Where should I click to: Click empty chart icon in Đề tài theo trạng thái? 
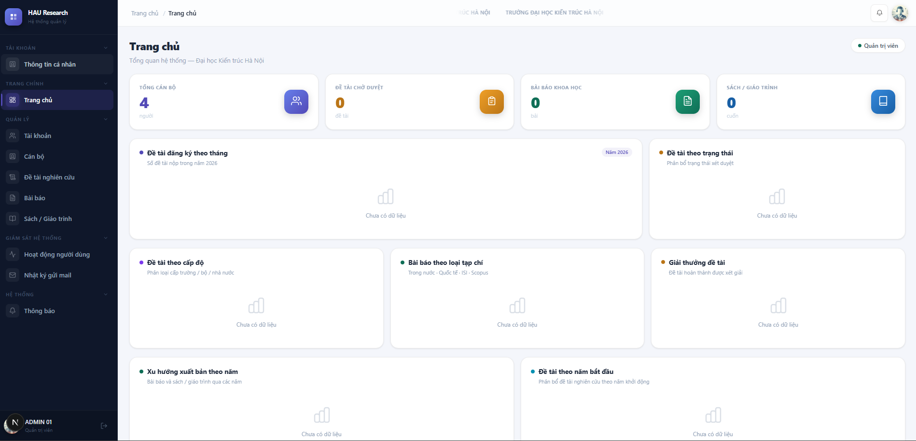777,196
